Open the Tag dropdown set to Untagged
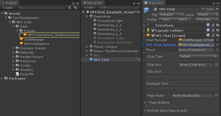221x116 pixels. [x=171, y=15]
